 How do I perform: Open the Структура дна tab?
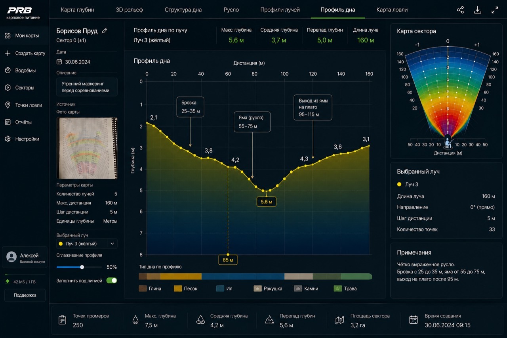pos(183,10)
